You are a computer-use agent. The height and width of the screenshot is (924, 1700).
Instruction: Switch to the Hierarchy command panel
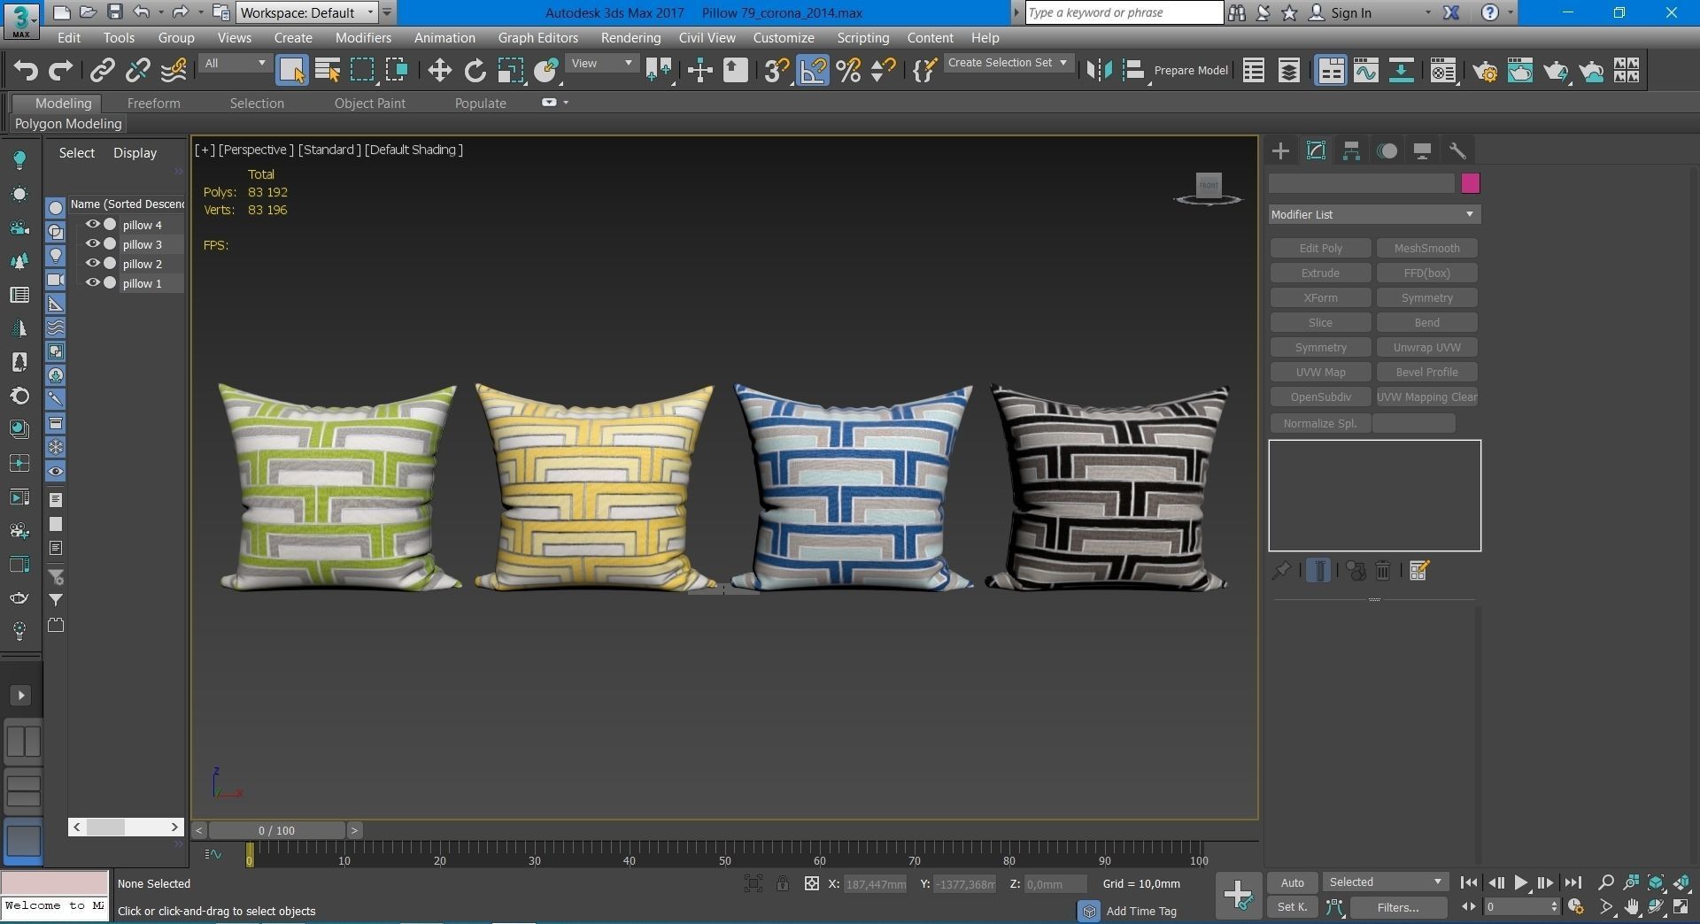click(x=1351, y=151)
